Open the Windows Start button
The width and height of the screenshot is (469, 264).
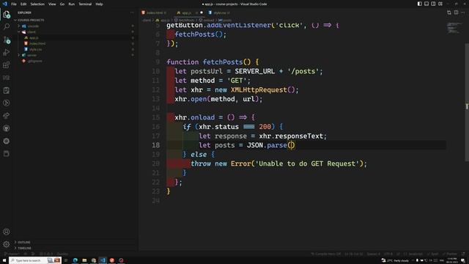click(x=4, y=260)
